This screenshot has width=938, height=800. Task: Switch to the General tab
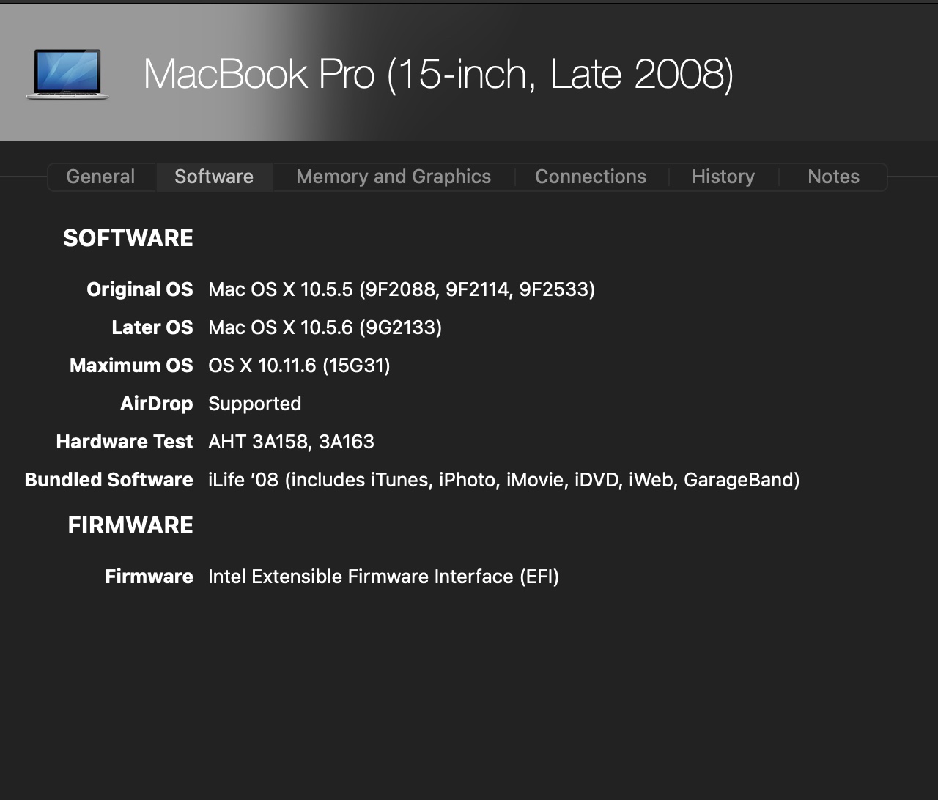pos(100,177)
